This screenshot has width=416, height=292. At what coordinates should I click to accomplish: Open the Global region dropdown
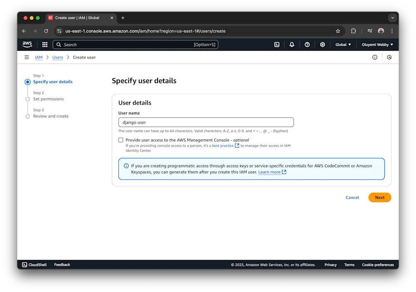click(x=343, y=44)
